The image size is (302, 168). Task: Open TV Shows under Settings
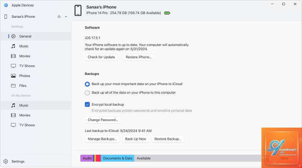point(36,66)
